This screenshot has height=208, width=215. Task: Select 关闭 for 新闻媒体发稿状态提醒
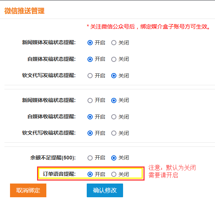(x=114, y=43)
